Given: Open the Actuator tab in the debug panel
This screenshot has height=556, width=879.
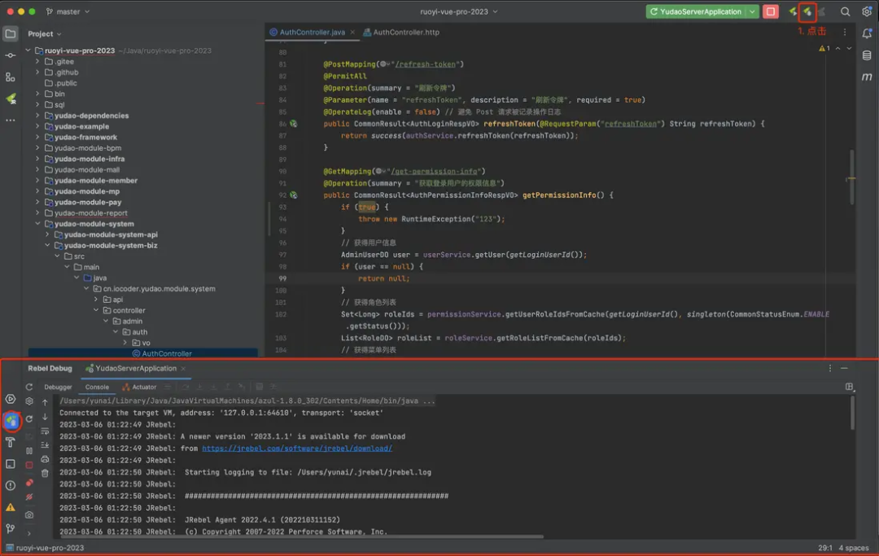Looking at the screenshot, I should pyautogui.click(x=144, y=387).
